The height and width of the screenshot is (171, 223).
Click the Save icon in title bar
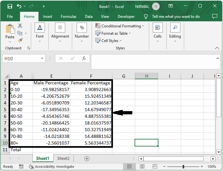[x=10, y=6]
